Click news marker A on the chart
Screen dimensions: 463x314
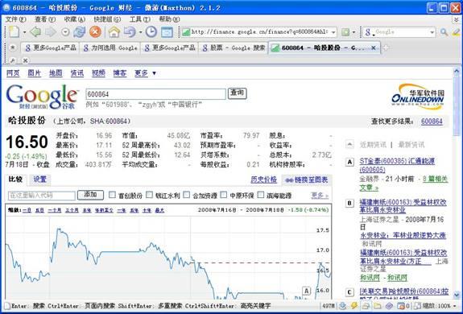pos(307,291)
